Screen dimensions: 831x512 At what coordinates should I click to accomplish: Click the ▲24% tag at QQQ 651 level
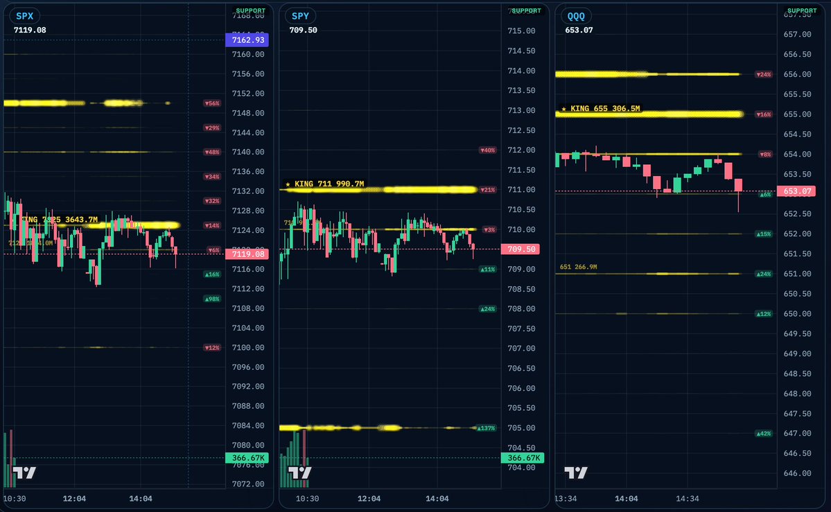tap(763, 274)
